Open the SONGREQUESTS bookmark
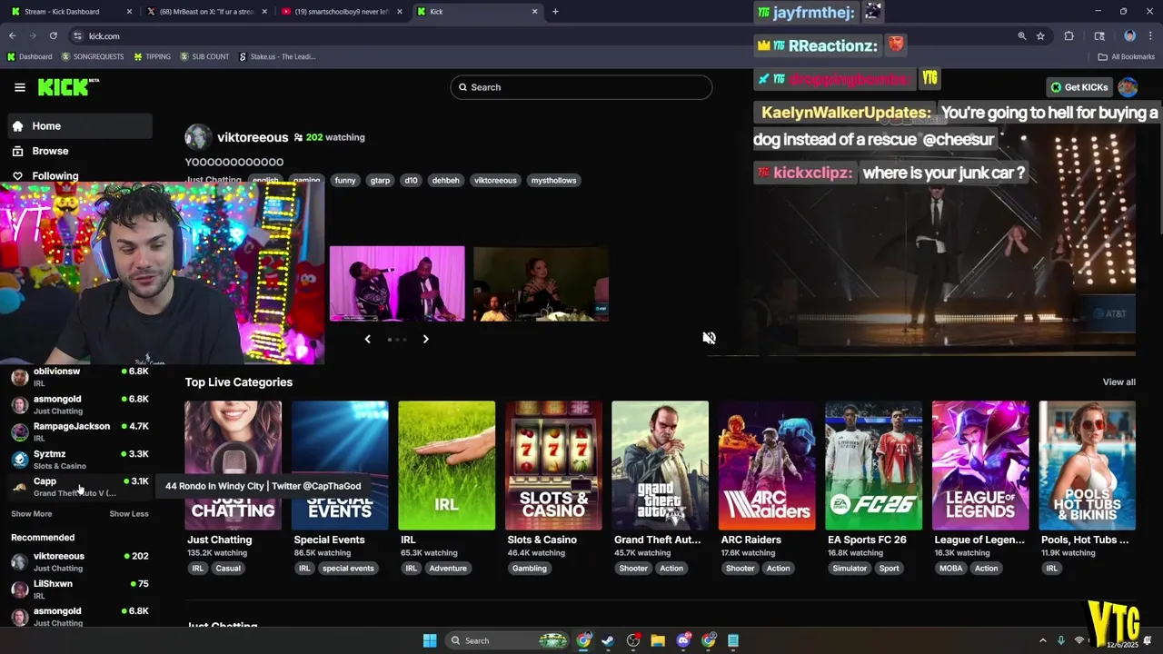The height and width of the screenshot is (654, 1163). pyautogui.click(x=93, y=56)
